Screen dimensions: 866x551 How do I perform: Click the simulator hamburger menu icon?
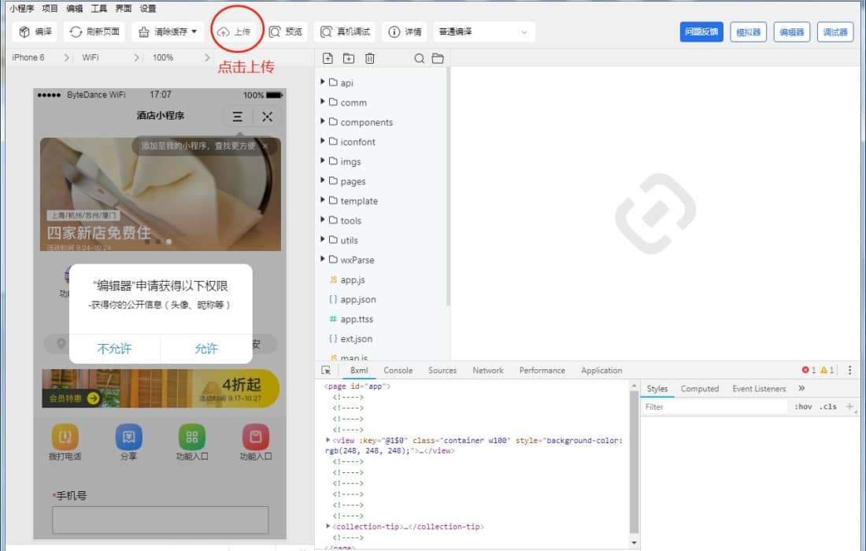pyautogui.click(x=238, y=116)
